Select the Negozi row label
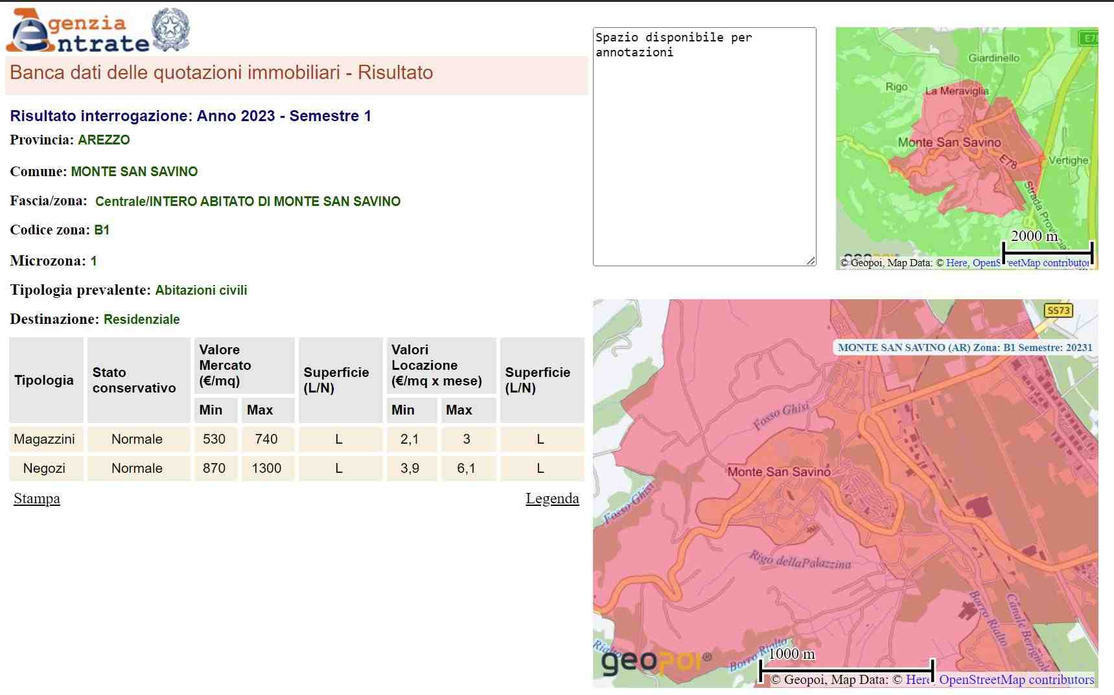 (44, 468)
